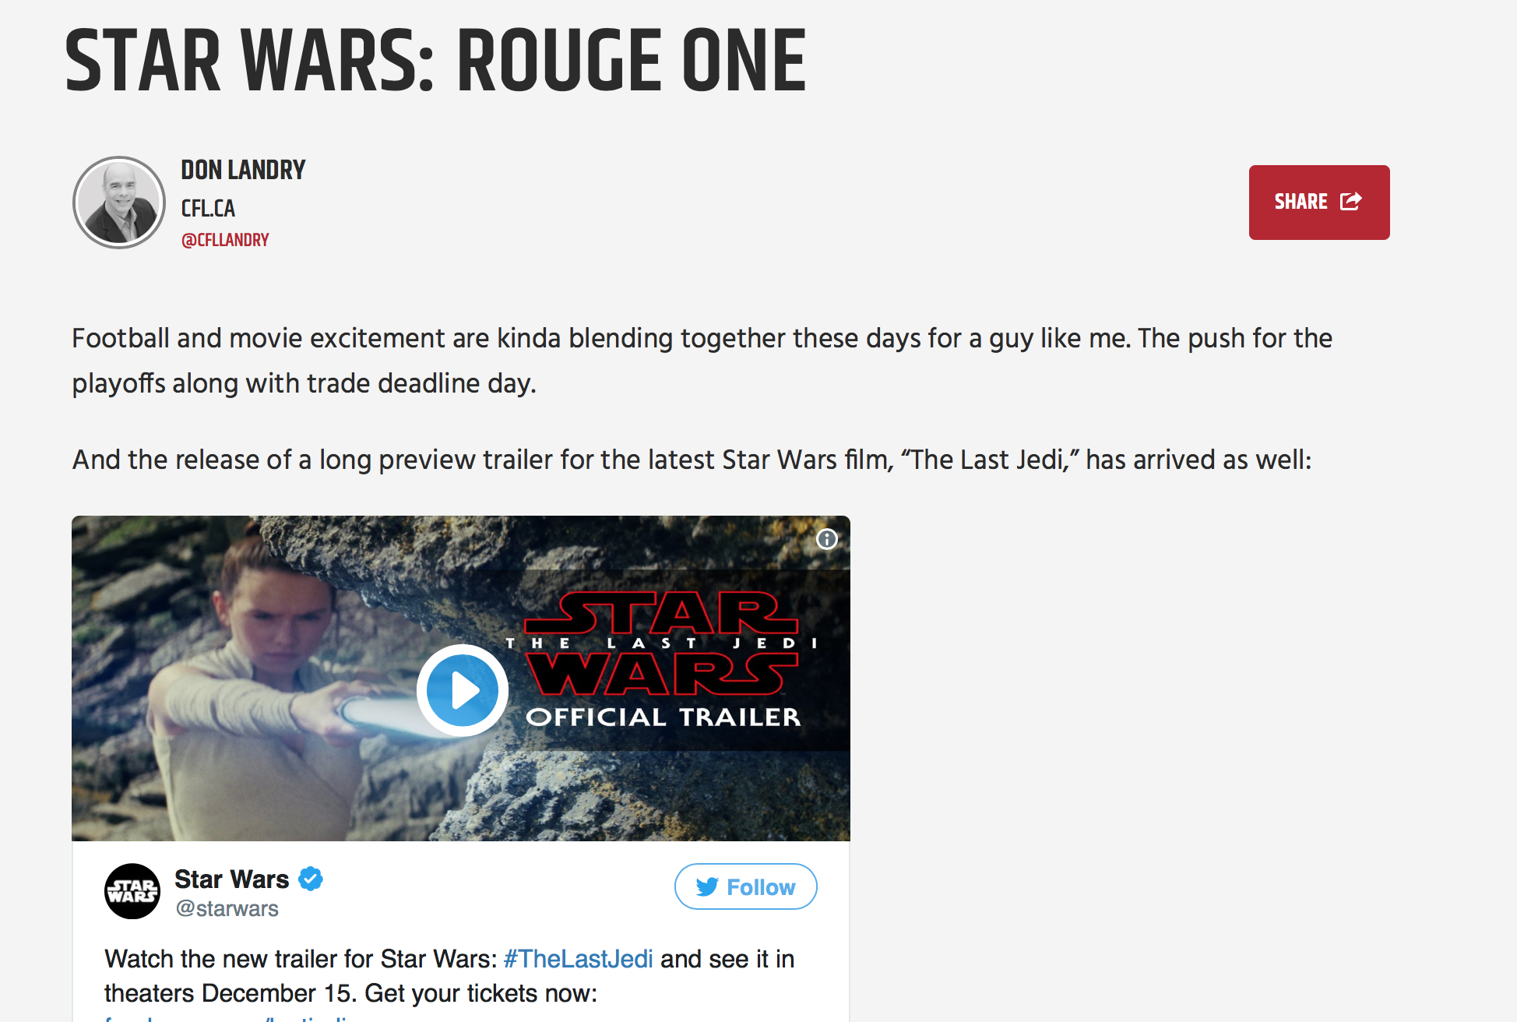Viewport: 1517px width, 1022px height.
Task: Open the truncated link below tweet text
Action: point(234,1018)
